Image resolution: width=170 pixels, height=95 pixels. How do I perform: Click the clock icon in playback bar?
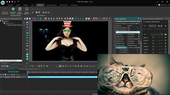(60, 66)
